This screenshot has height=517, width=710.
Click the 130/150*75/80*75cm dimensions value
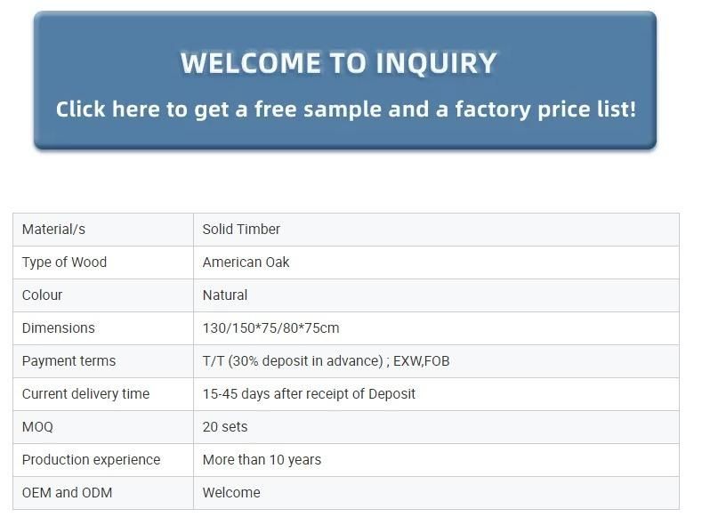tap(270, 328)
